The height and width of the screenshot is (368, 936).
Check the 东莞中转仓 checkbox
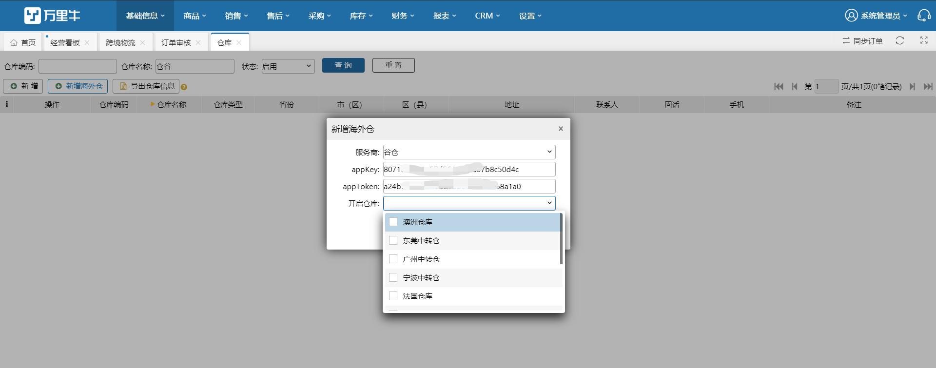[393, 240]
